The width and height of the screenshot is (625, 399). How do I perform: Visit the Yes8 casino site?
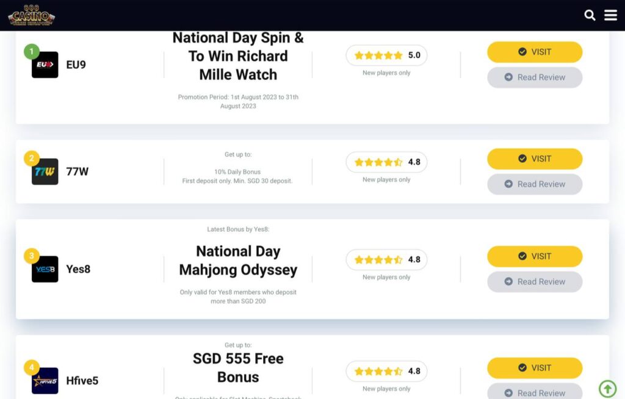pyautogui.click(x=535, y=256)
